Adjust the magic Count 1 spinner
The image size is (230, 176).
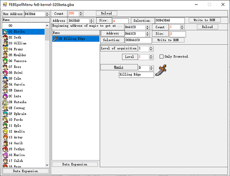(x=182, y=27)
